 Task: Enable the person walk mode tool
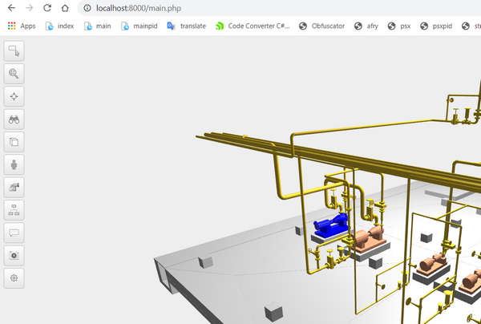click(x=14, y=164)
